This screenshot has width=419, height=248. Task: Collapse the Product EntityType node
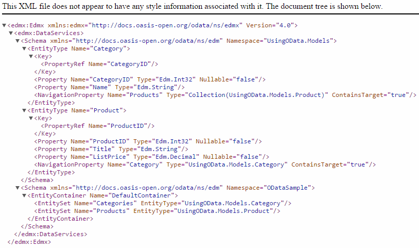[x=24, y=110]
